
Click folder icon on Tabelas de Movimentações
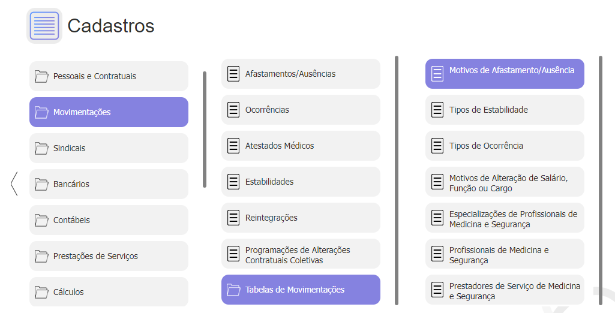tap(233, 290)
